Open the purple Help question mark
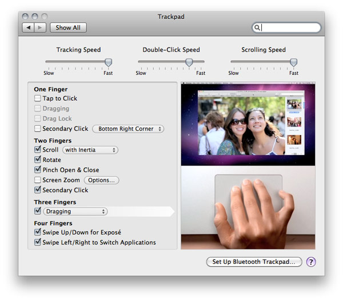Viewport: 343px width, 301px height. tap(311, 262)
